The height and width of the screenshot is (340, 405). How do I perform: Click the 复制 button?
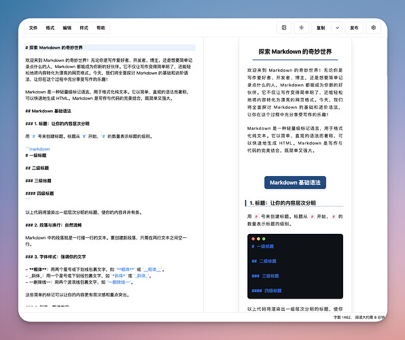pos(321,28)
